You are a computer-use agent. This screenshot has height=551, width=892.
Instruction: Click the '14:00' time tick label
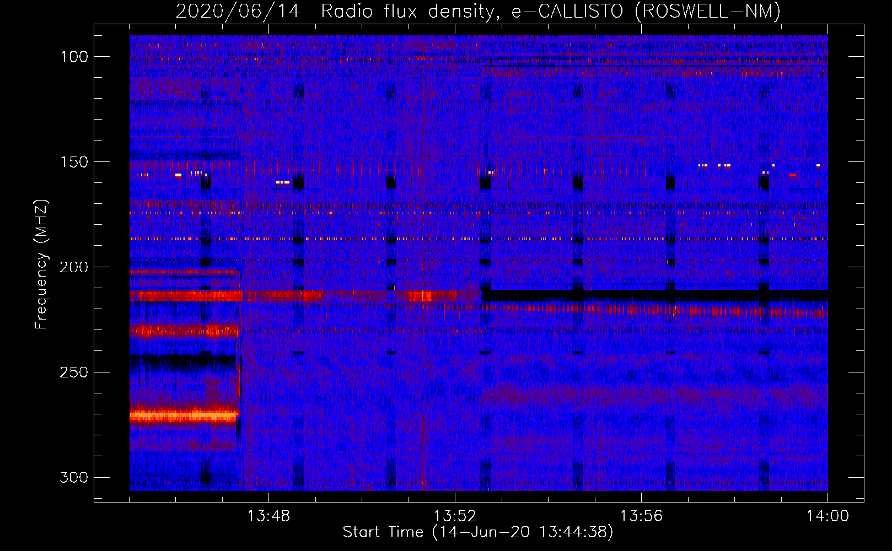click(827, 516)
